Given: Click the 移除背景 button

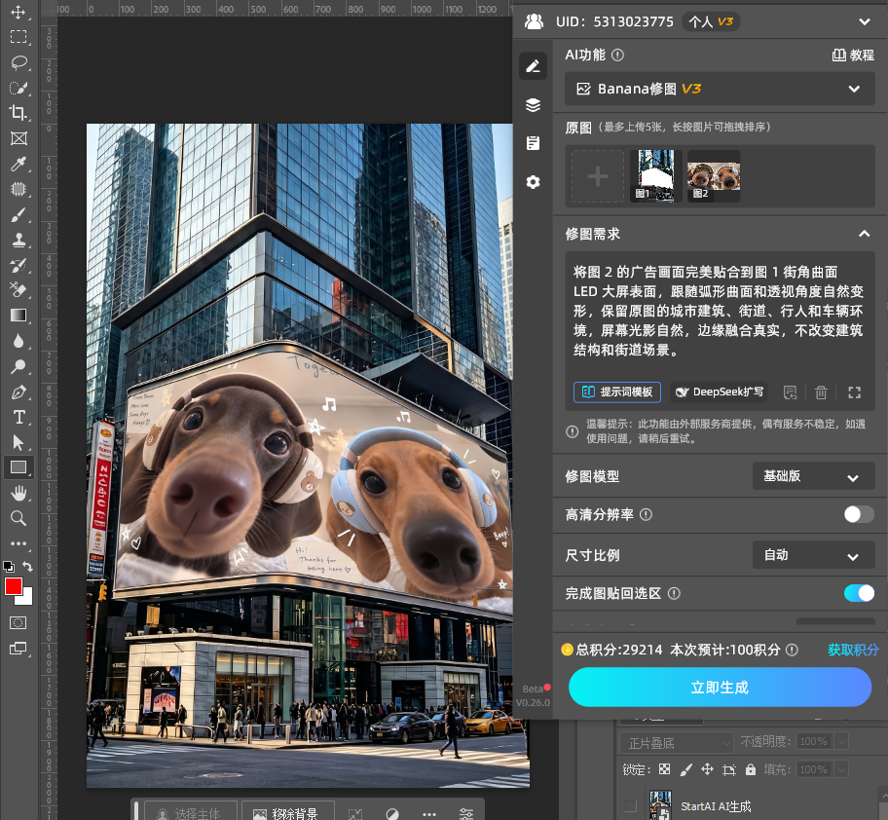Looking at the screenshot, I should click(x=287, y=813).
